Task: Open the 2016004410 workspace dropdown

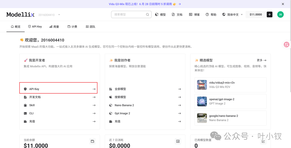Action: pyautogui.click(x=49, y=15)
